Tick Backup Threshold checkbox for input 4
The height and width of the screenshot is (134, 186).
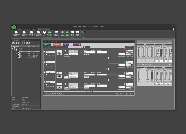tap(46, 85)
